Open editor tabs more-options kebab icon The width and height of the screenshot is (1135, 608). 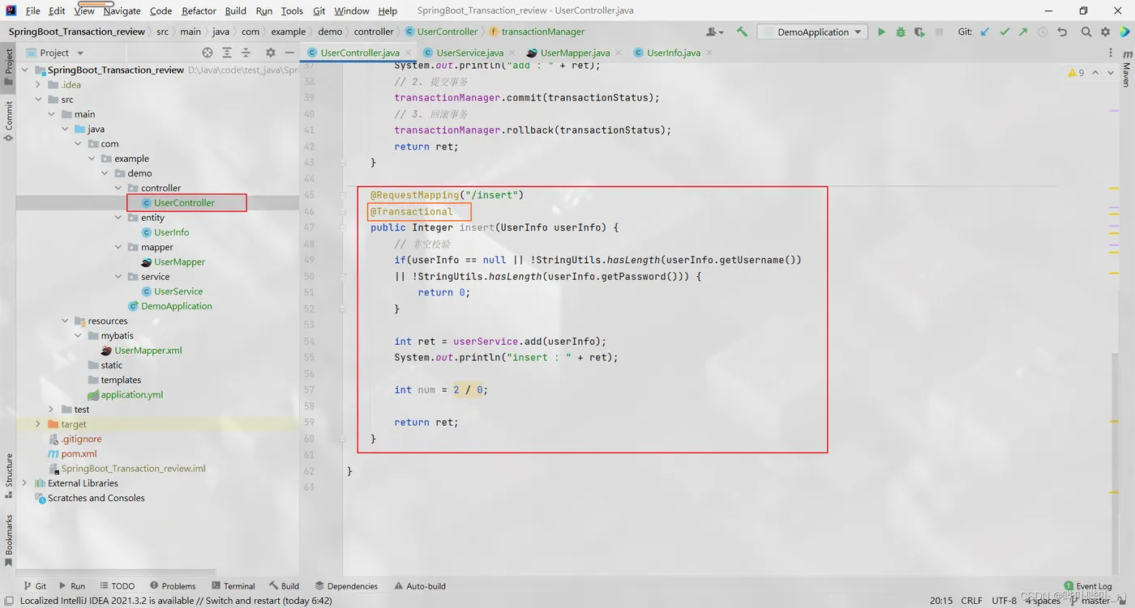tap(1111, 53)
